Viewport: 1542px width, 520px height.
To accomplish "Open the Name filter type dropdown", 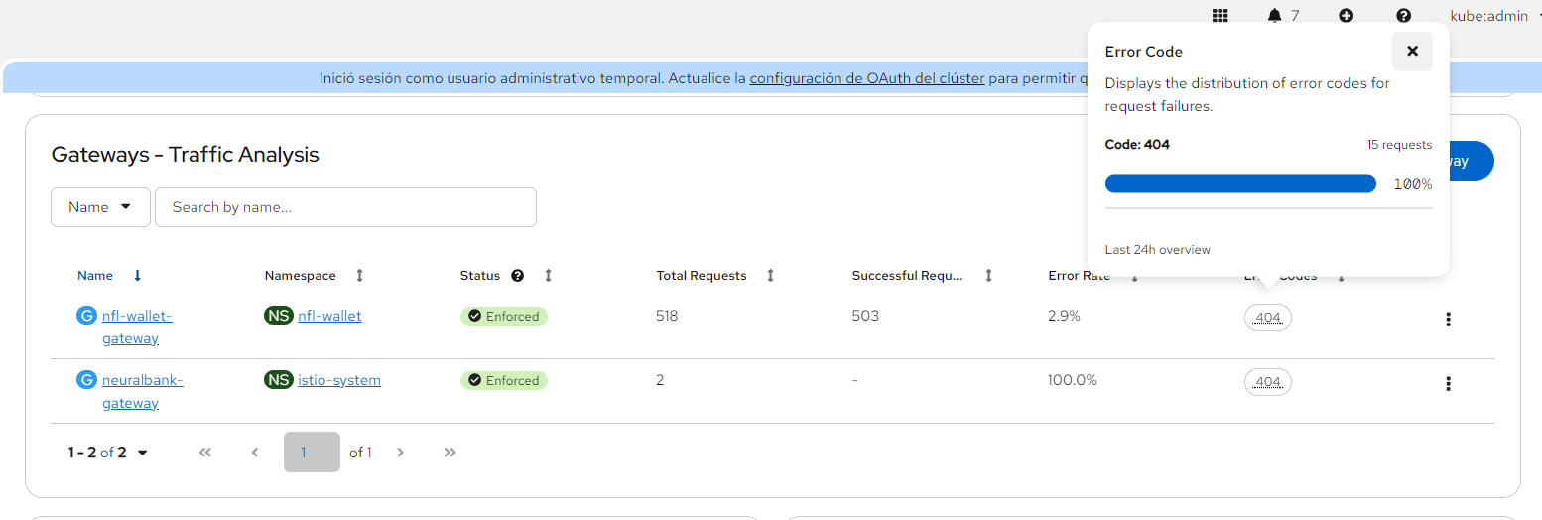I will (100, 207).
